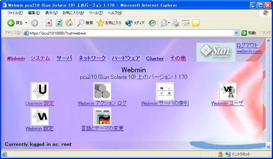Expand the address bar URL dropdown

click(x=236, y=33)
